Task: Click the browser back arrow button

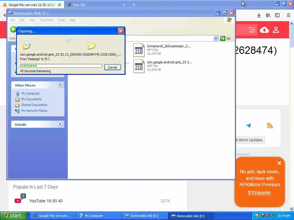Action: pyautogui.click(x=4, y=15)
